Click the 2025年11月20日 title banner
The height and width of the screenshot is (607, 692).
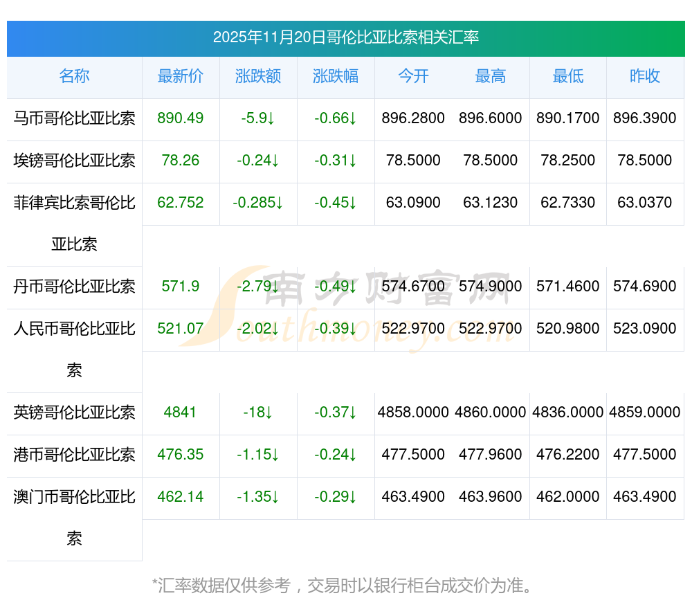[346, 37]
